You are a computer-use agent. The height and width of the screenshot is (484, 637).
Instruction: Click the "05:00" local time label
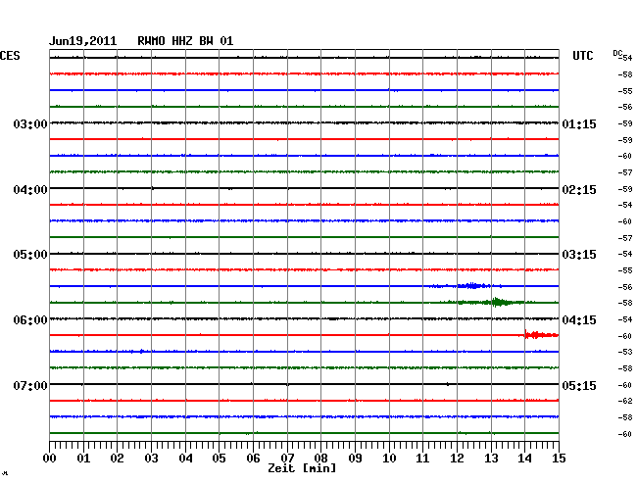click(30, 255)
